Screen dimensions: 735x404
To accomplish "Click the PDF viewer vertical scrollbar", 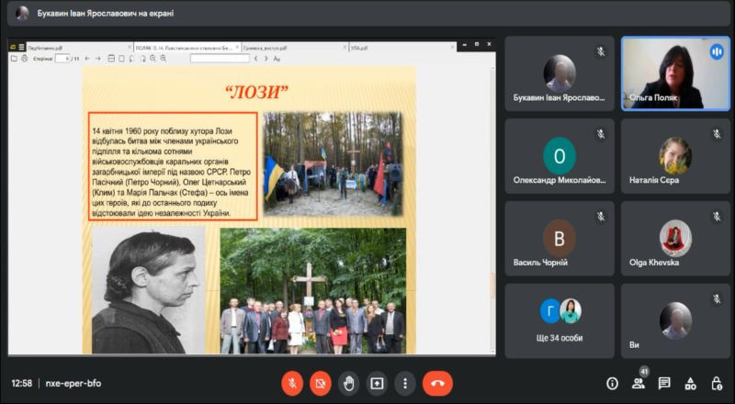I will 492,209.
